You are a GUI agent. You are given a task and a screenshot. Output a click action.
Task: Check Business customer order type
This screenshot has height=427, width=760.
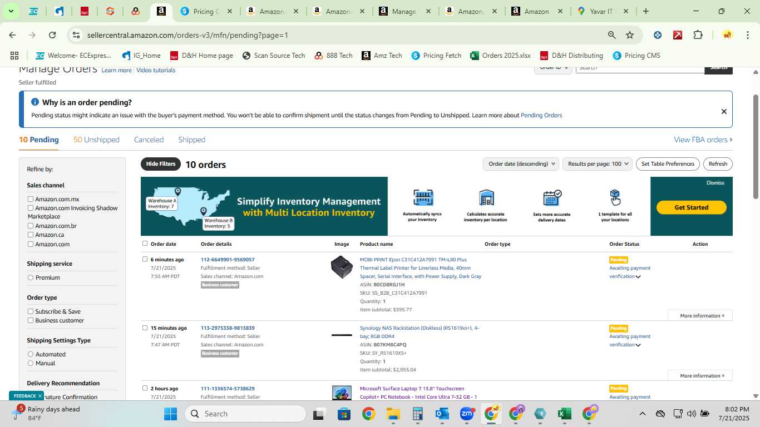click(31, 320)
